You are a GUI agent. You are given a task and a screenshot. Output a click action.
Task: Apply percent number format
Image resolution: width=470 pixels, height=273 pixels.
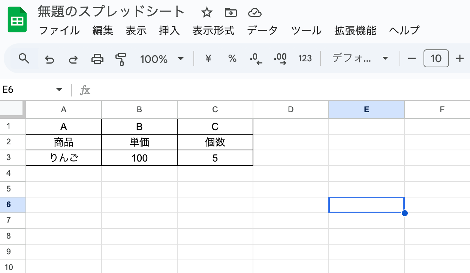[x=232, y=59]
